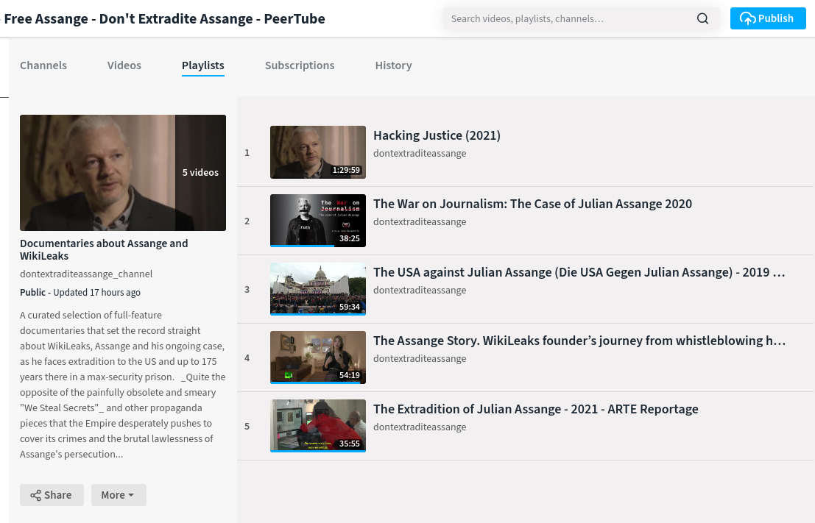Click the 54:19 duration label
Screen dimensions: 815x523
tap(349, 375)
